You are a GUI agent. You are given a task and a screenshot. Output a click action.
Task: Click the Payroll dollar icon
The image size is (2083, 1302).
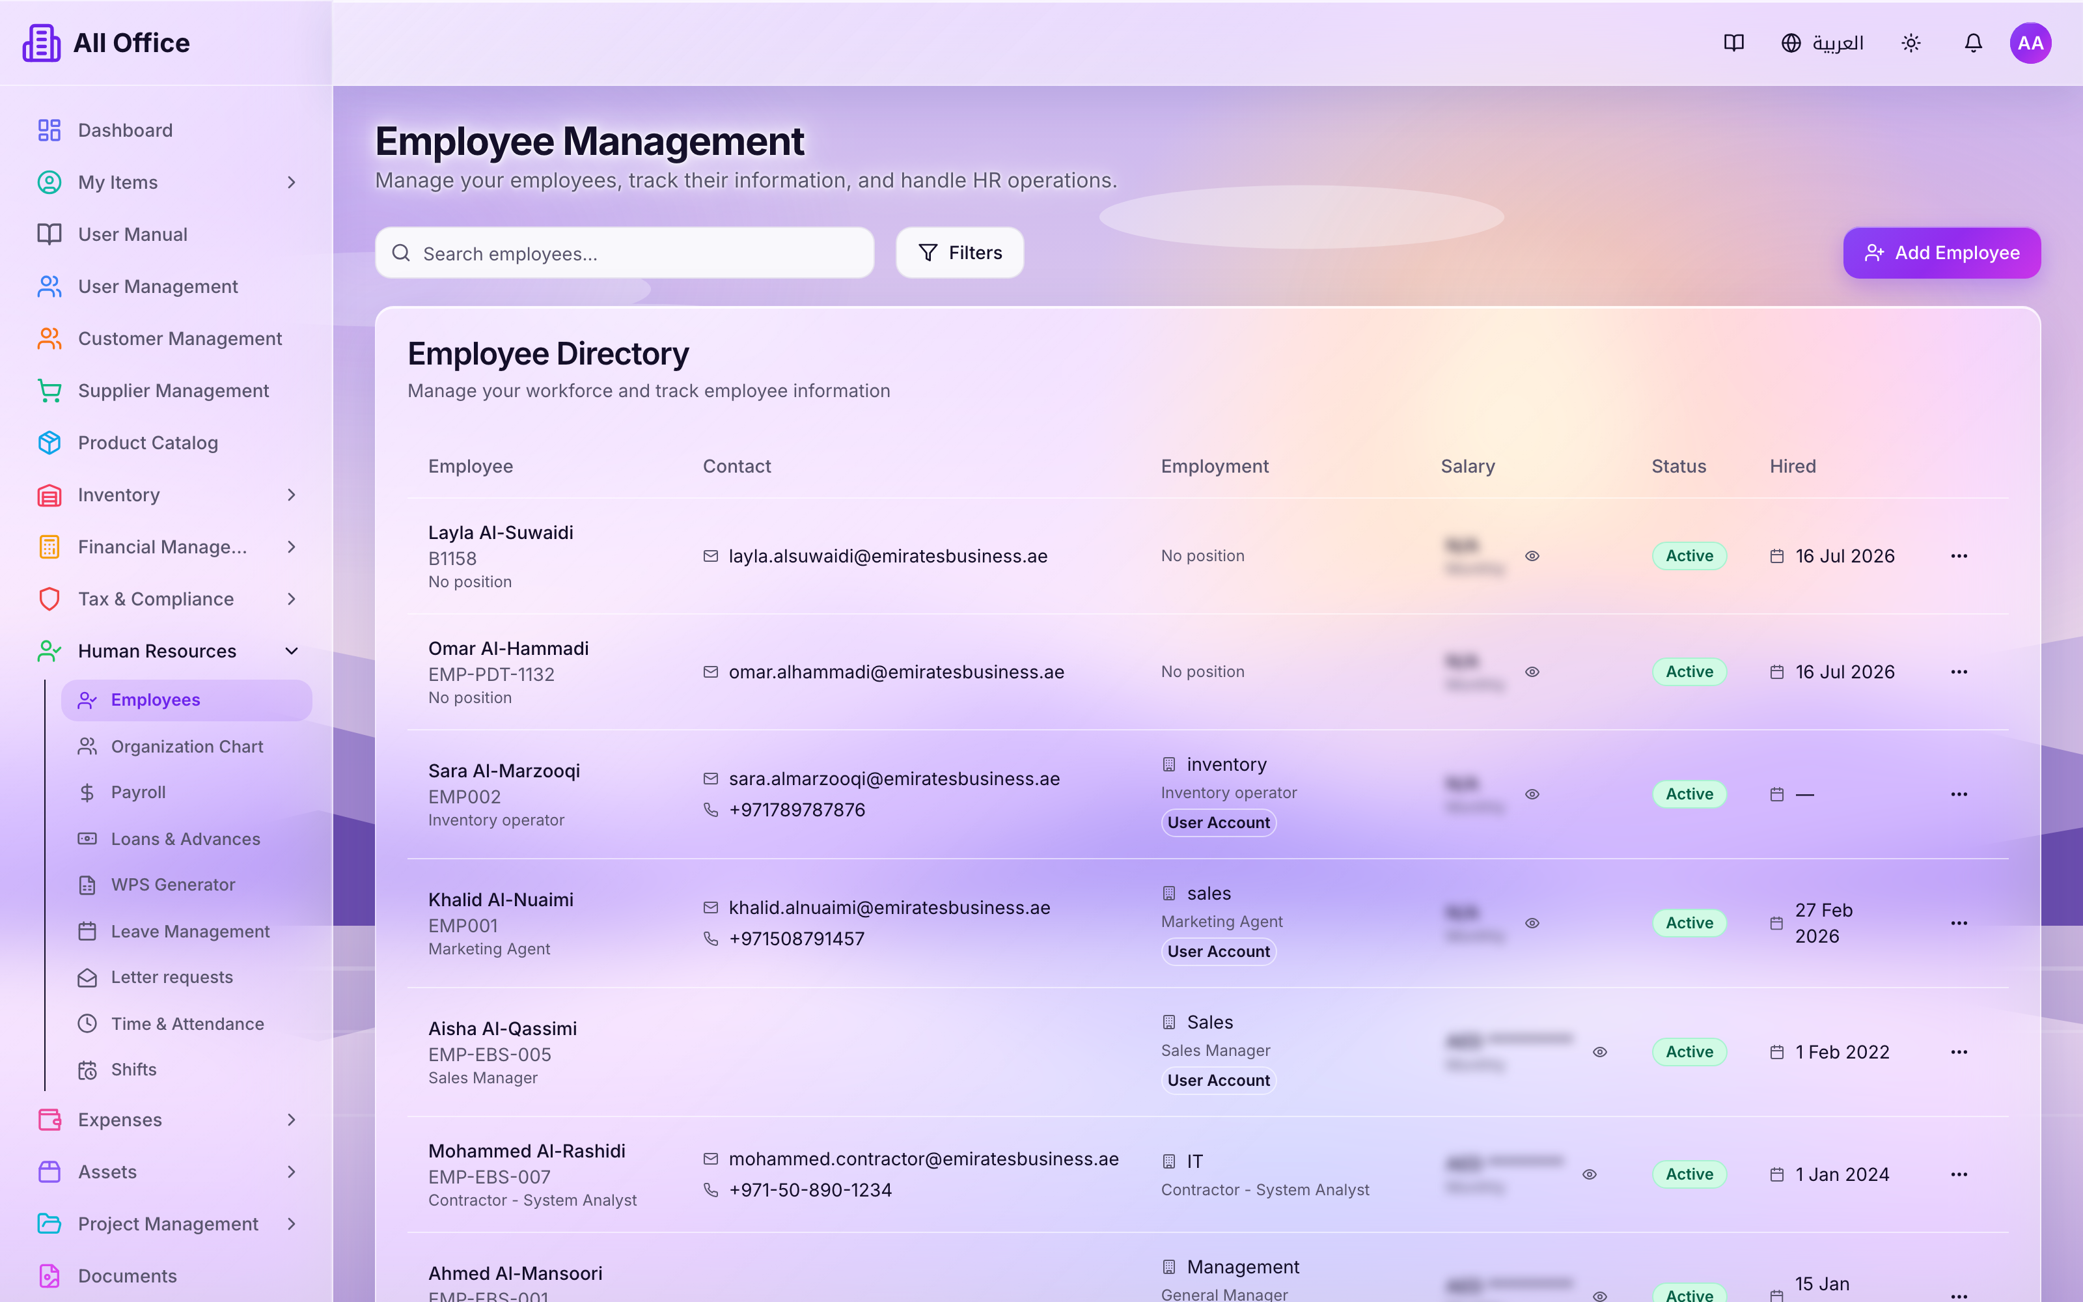pos(87,792)
